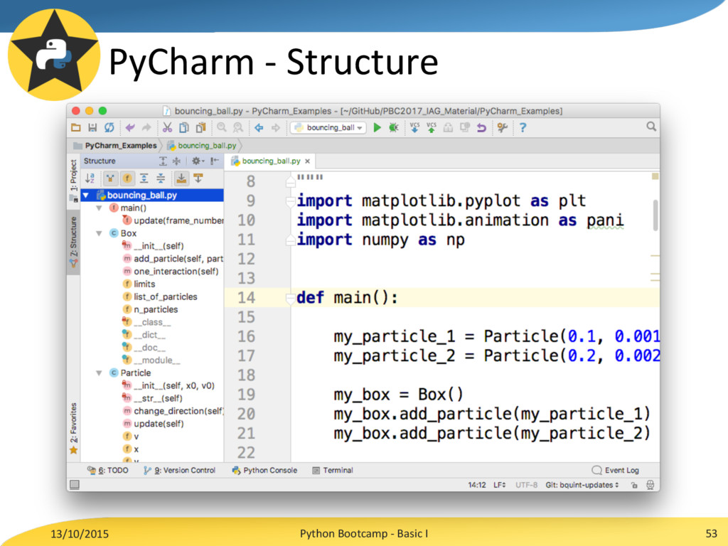Open the Python Console tool window
The height and width of the screenshot is (546, 728).
coord(264,471)
